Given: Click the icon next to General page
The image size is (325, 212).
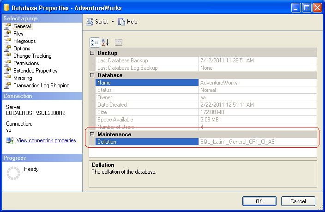Looking at the screenshot, I should coord(7,26).
